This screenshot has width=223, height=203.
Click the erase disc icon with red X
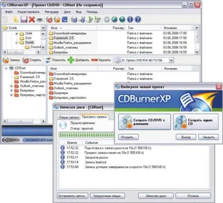click(49, 20)
